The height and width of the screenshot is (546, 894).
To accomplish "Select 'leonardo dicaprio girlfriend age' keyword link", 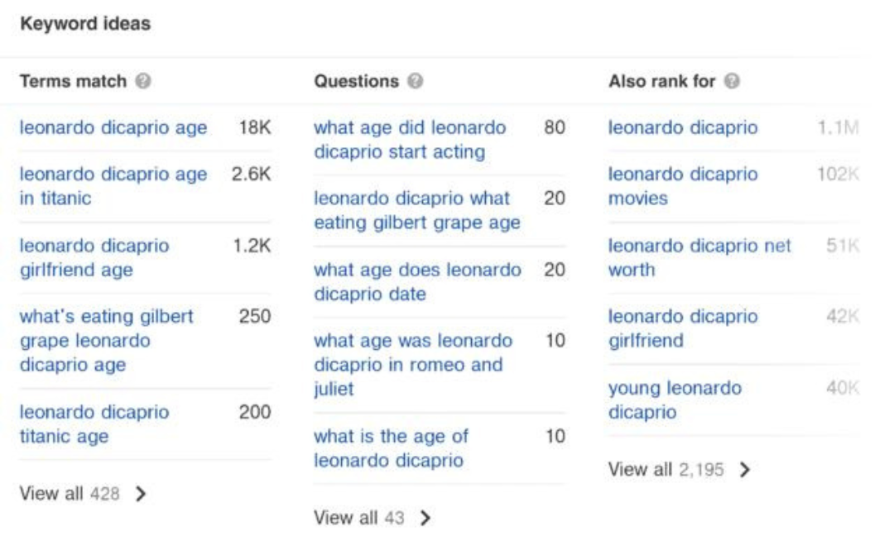I will click(94, 257).
